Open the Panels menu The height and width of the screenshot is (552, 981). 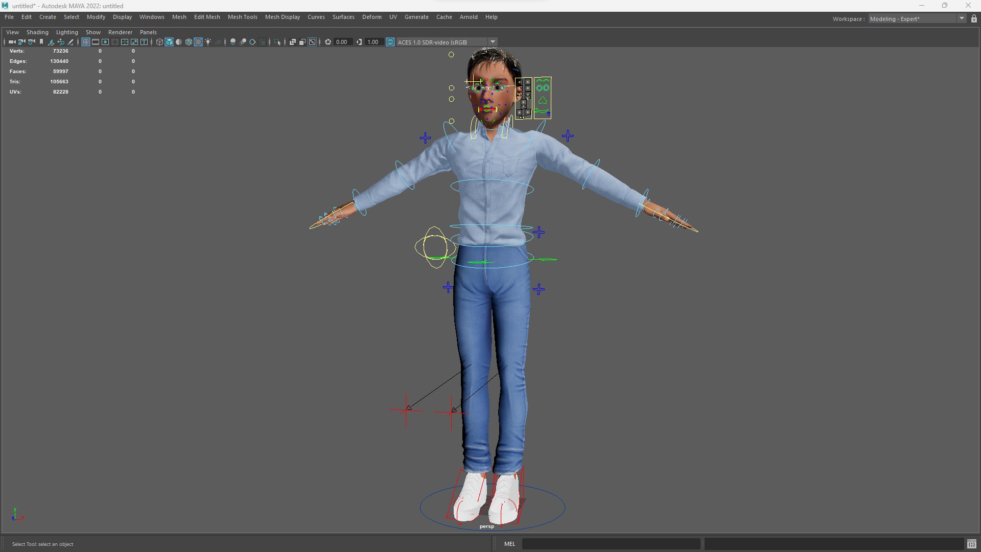tap(148, 32)
